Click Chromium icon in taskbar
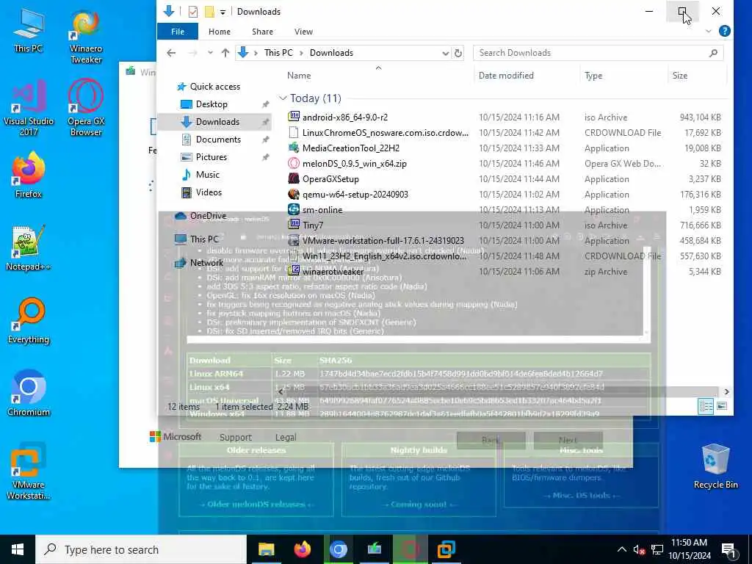This screenshot has width=752, height=564. tap(338, 549)
